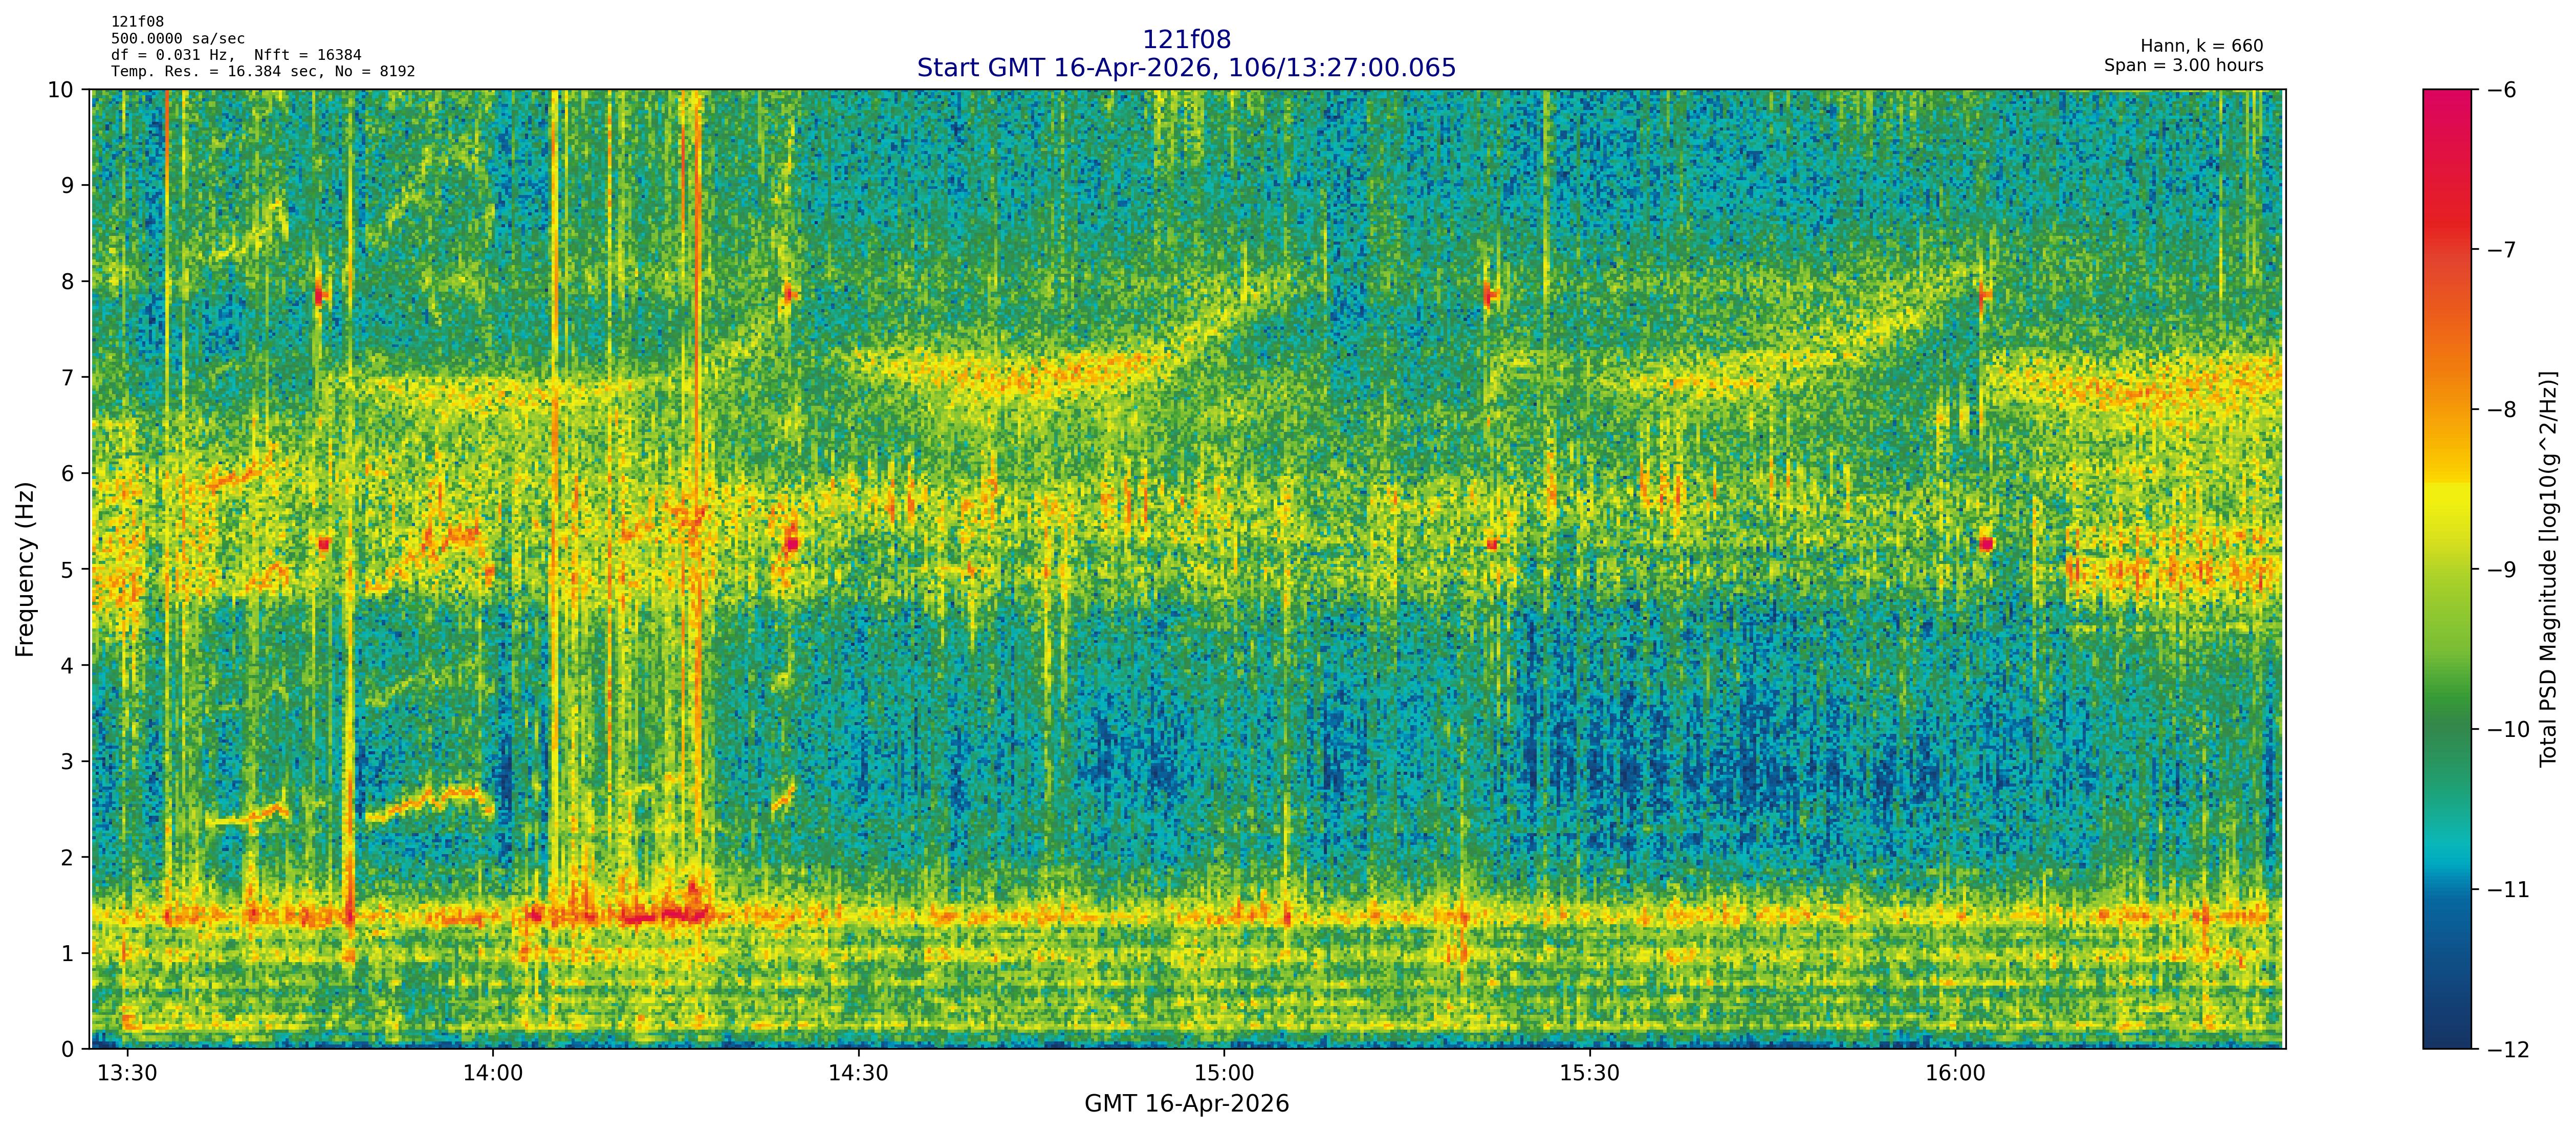Click the plot title '121f08'

tap(1186, 40)
